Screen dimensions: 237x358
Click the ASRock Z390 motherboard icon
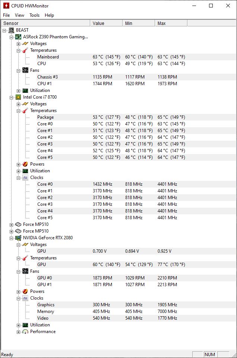tap(18, 37)
